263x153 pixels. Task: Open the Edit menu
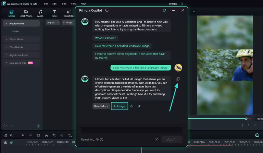(x=54, y=4)
